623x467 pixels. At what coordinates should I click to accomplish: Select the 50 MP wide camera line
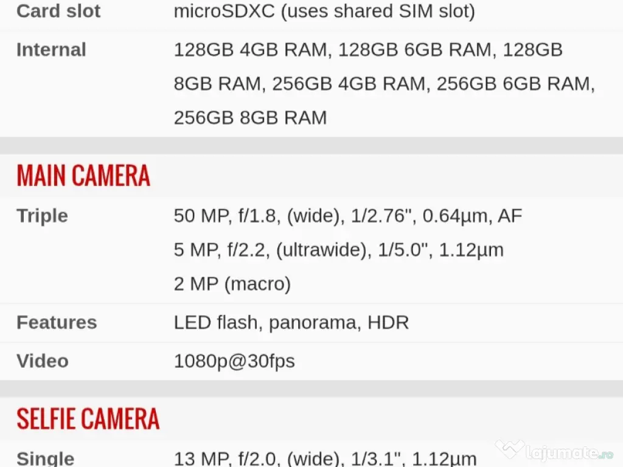[x=347, y=216]
